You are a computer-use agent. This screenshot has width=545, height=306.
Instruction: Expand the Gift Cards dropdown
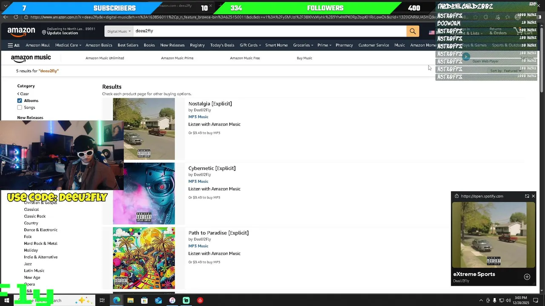[x=250, y=45]
